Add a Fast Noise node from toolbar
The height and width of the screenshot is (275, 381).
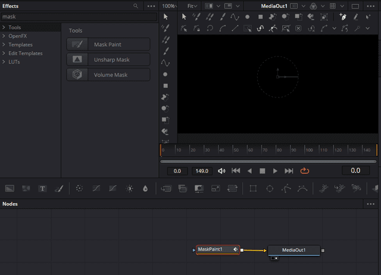coord(26,188)
